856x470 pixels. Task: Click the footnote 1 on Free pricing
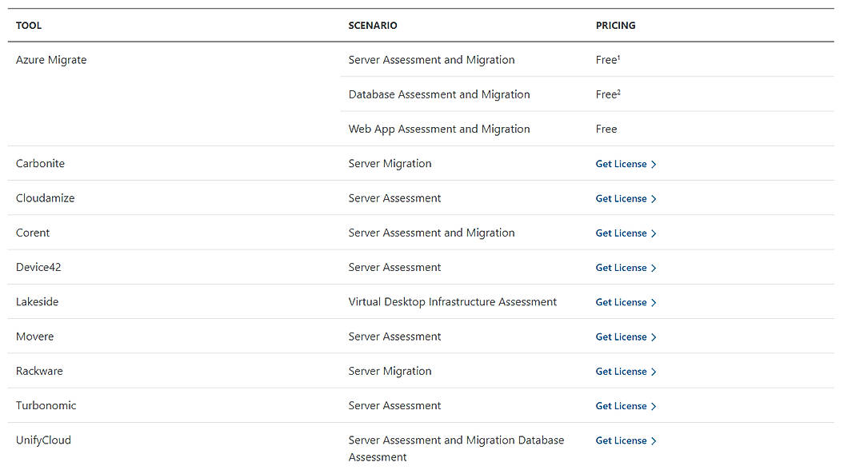tap(620, 56)
